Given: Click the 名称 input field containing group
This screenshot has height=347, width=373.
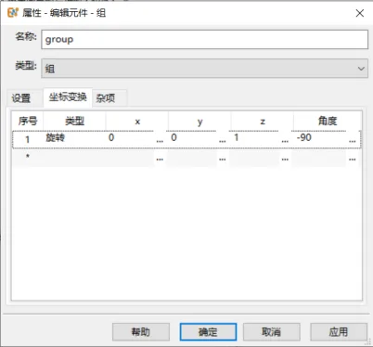Looking at the screenshot, I should click(x=204, y=39).
